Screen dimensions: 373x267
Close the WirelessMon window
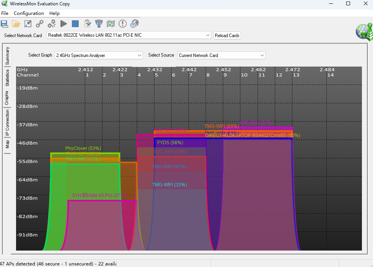[x=366, y=3]
